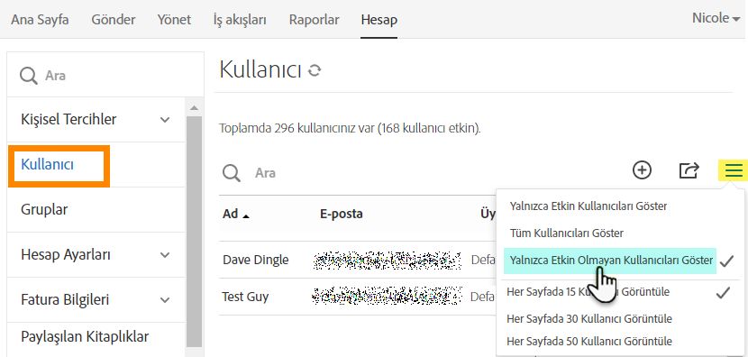Open the İş akışları tab

click(240, 20)
